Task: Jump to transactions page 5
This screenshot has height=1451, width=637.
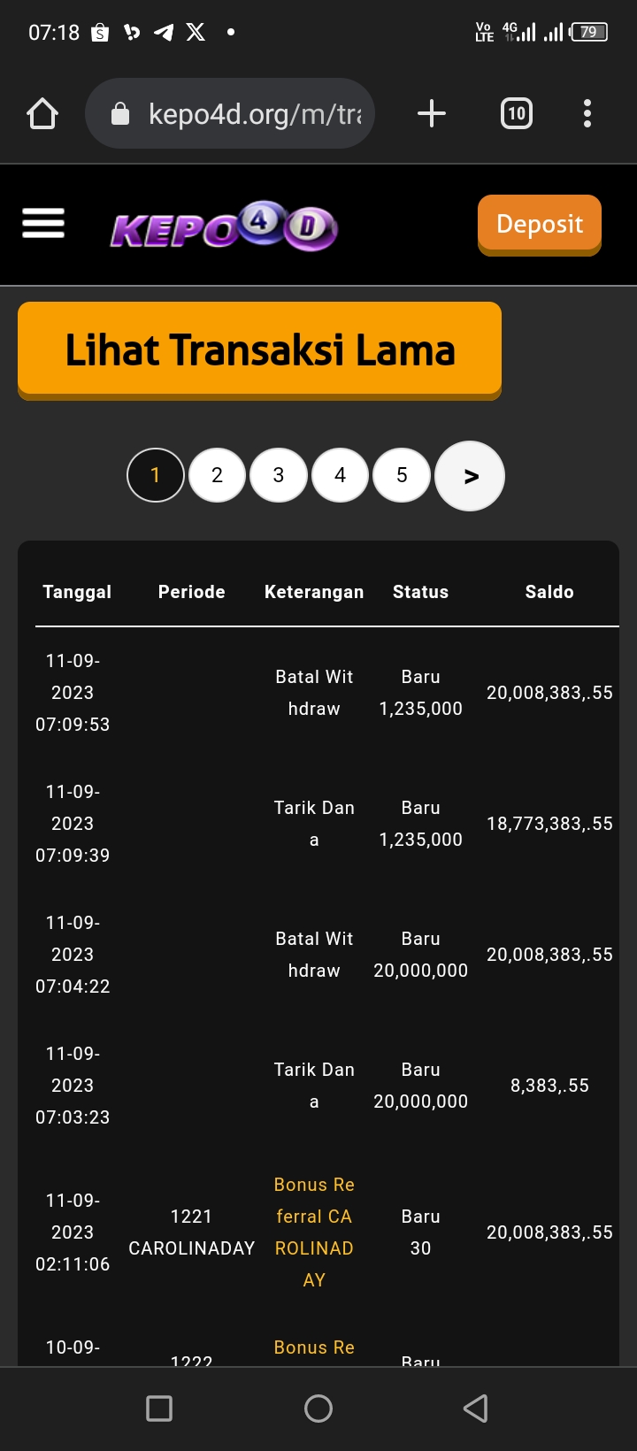Action: click(x=402, y=475)
